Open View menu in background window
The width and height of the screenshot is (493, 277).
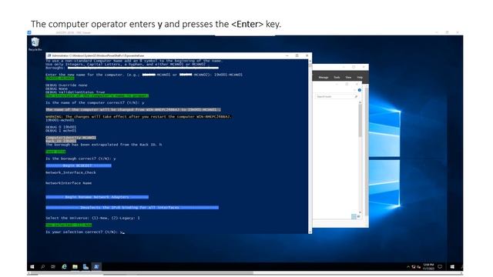click(x=348, y=77)
